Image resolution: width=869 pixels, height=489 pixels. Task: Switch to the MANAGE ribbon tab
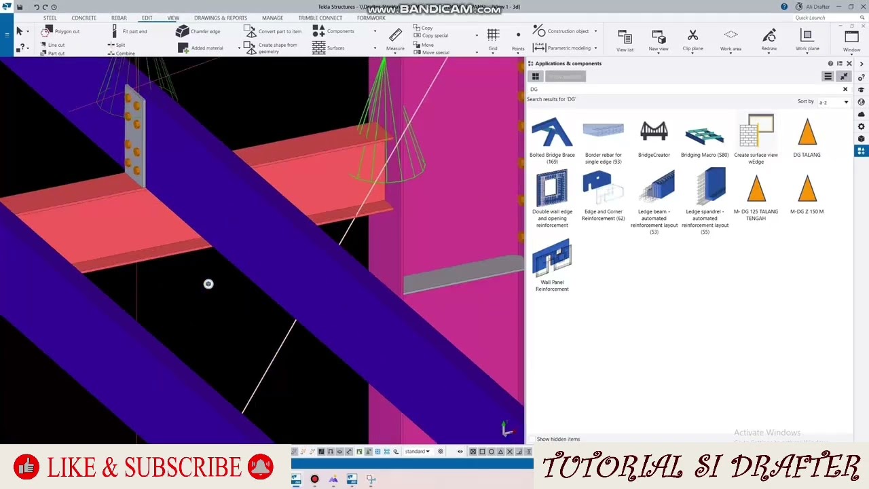coord(272,18)
